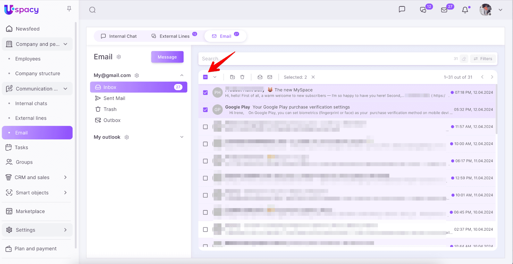Toggle the select-all emails checkbox
513x264 pixels.
tap(206, 77)
